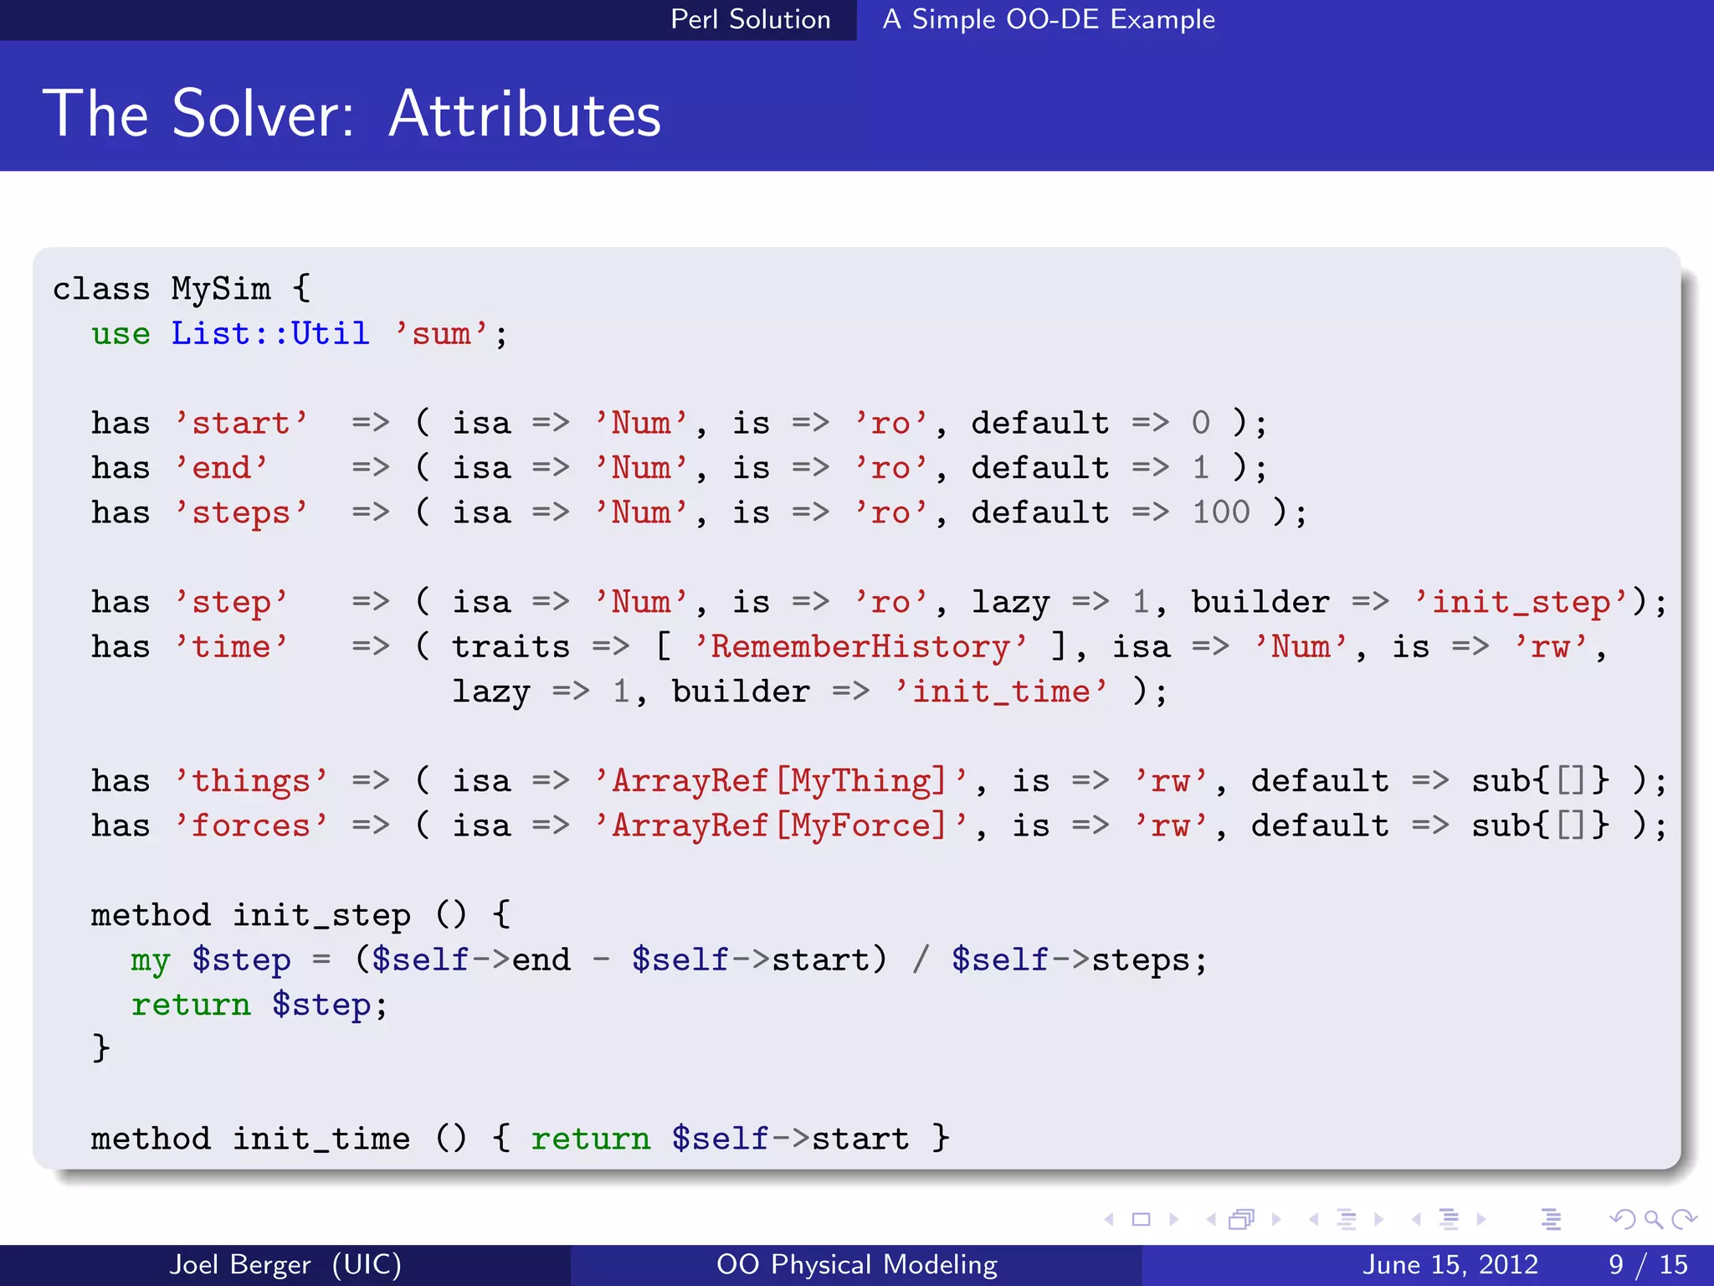Click the stacked frames icon

[1242, 1220]
